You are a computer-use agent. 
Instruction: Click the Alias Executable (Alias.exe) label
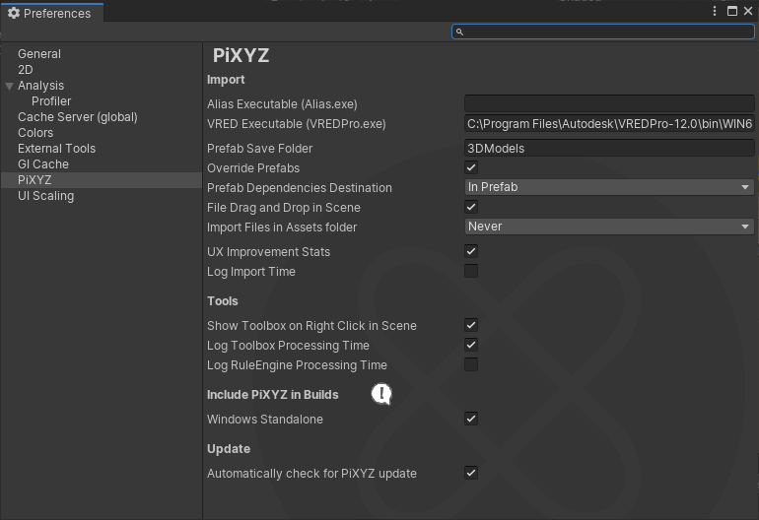coord(282,104)
